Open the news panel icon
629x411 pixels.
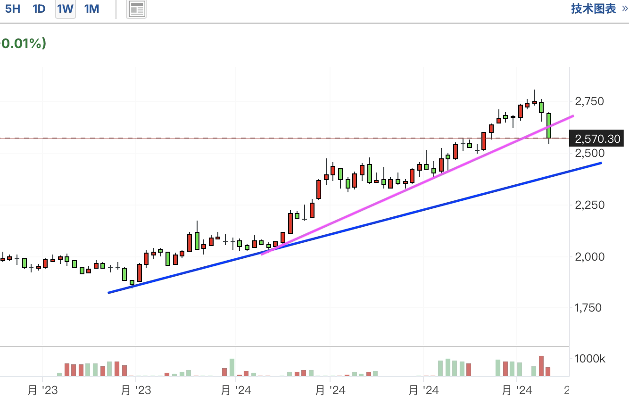click(x=137, y=9)
